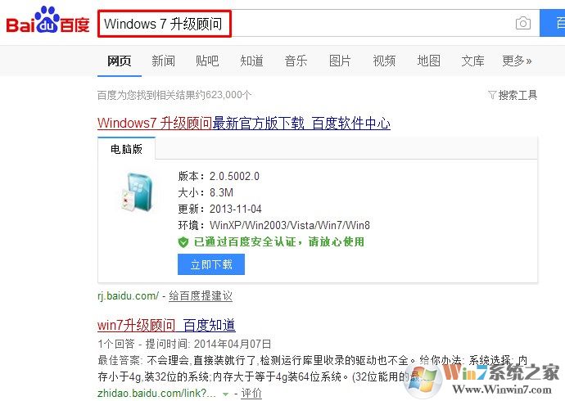Click the blue Baidu search button
The image size is (565, 401).
pos(552,24)
